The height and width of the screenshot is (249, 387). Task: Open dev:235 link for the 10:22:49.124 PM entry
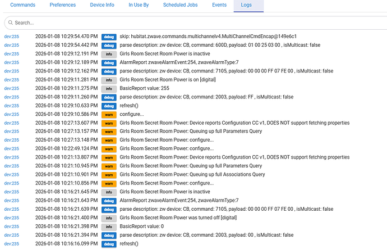[11, 148]
